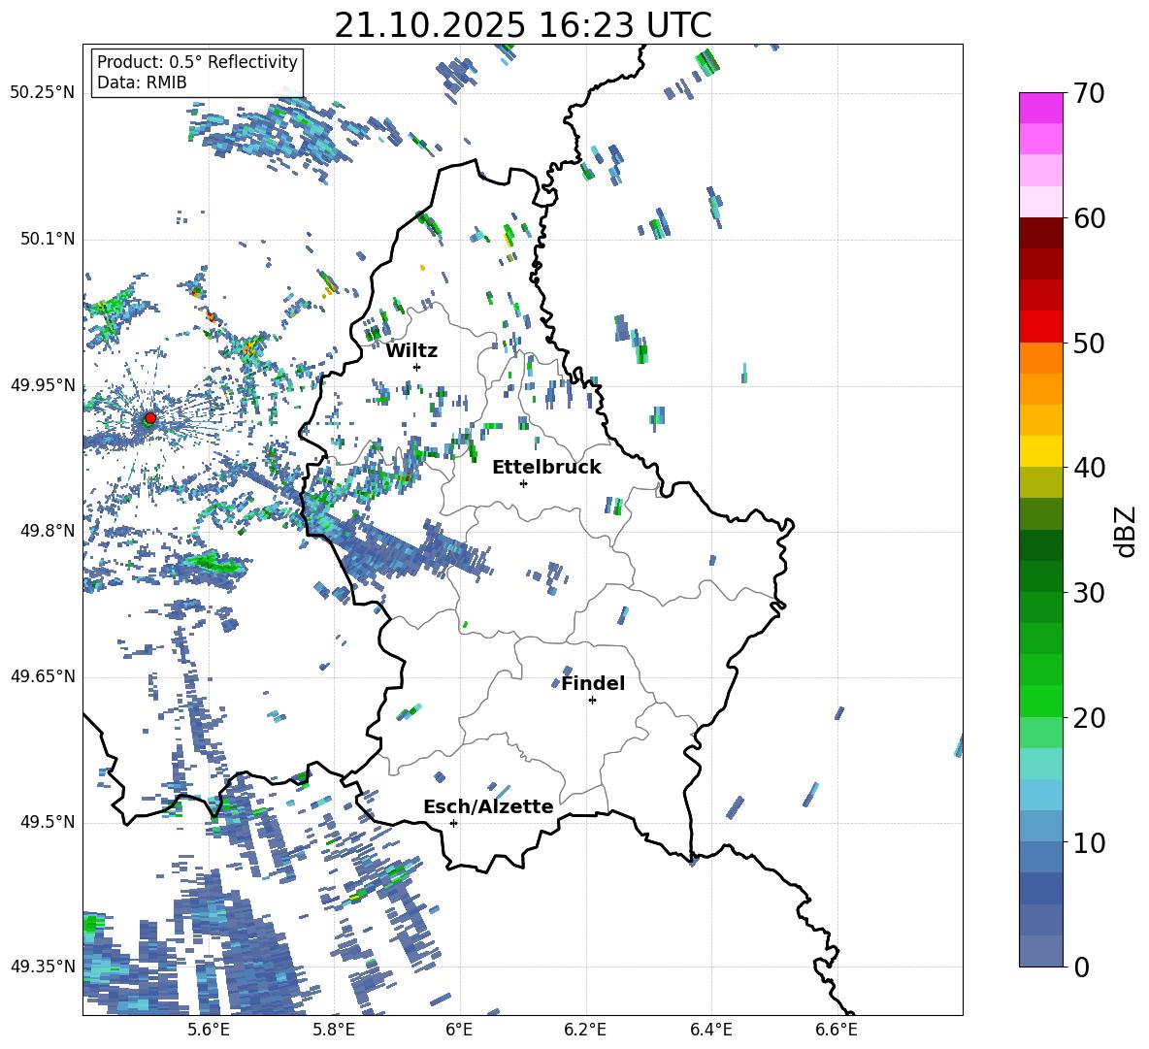Click the Wiltz city label
The image size is (1149, 1049).
[x=411, y=351]
